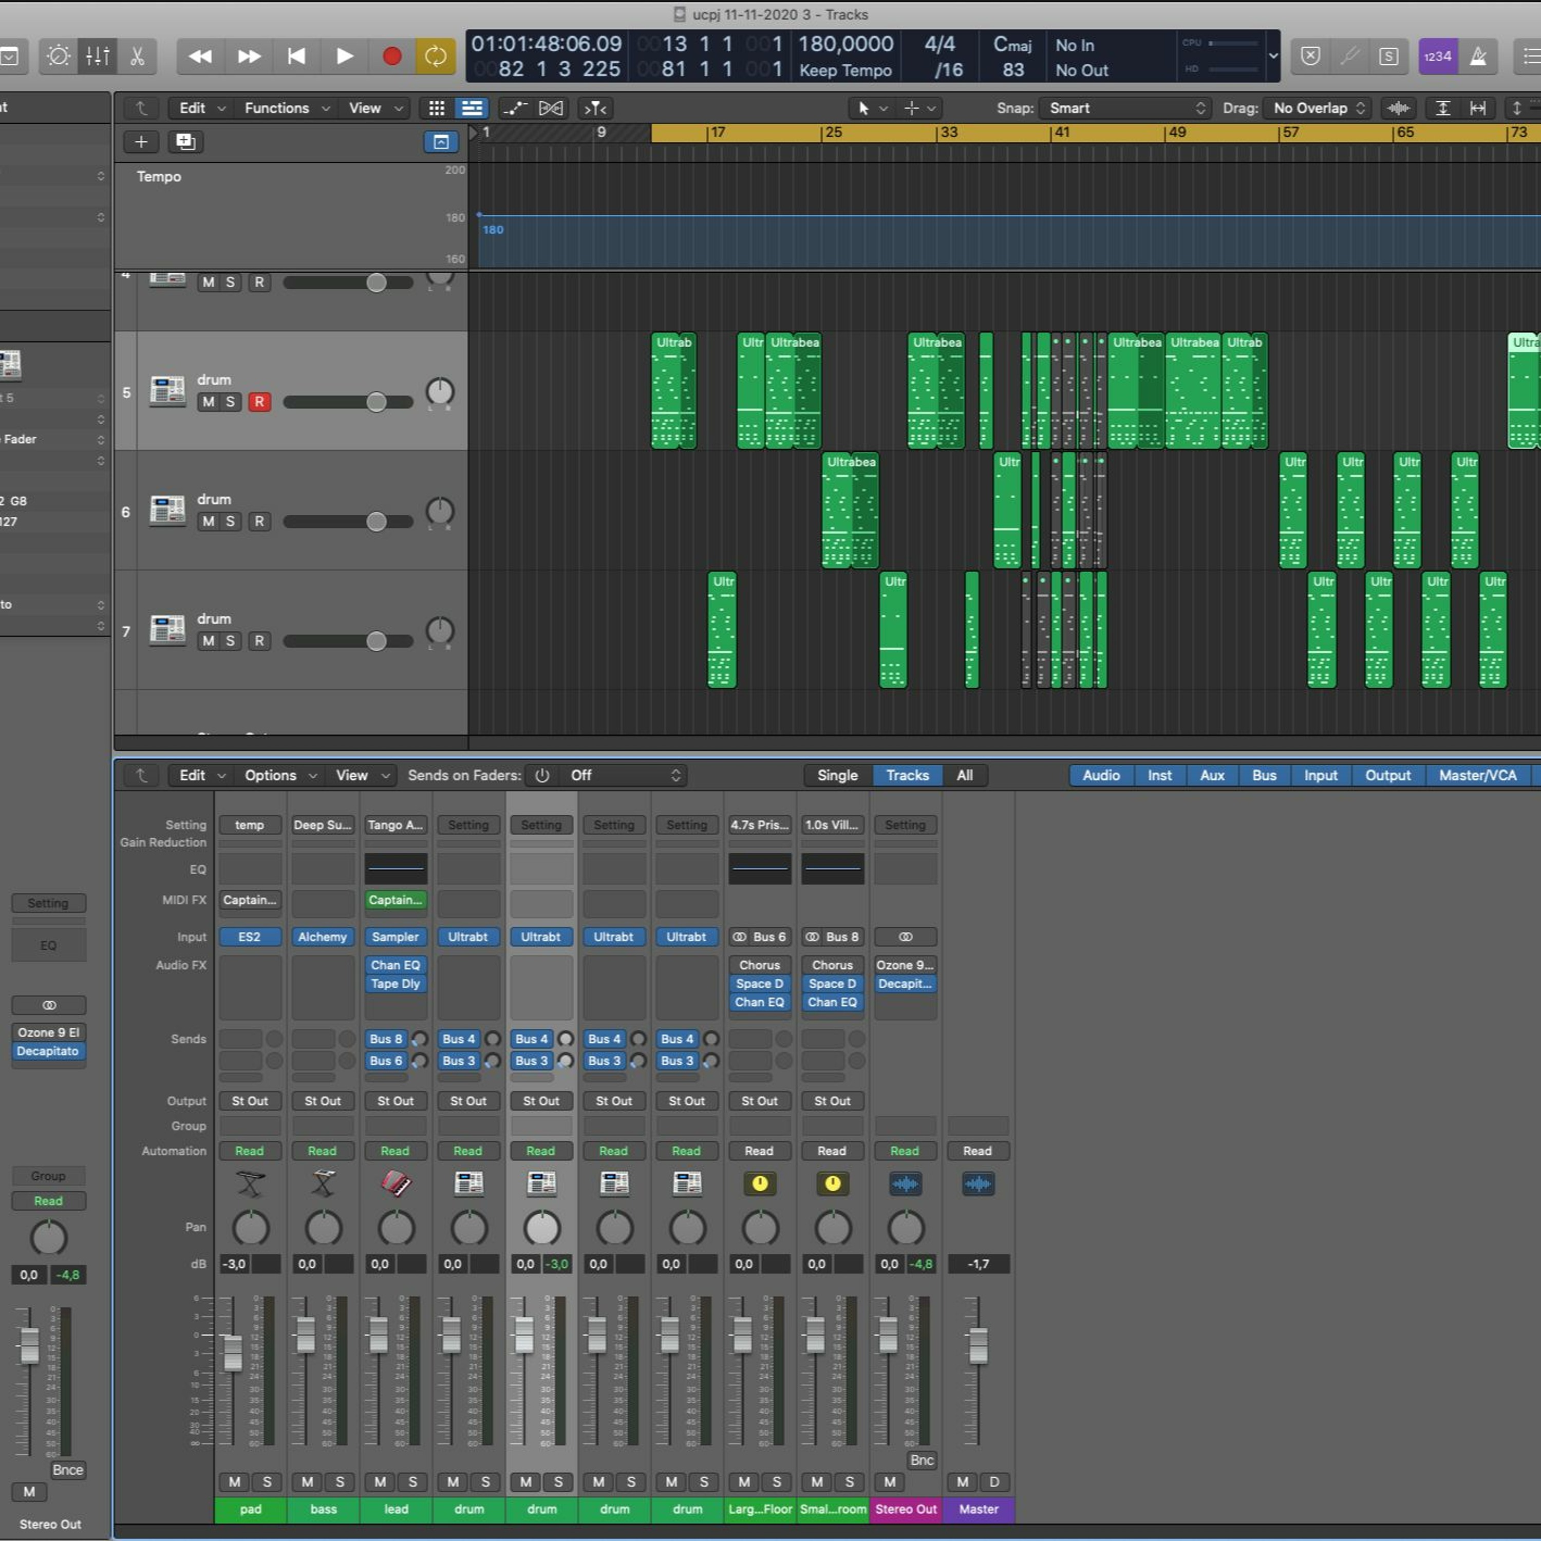Toggle the Master/VCA filter in Mixer
1541x1541 pixels.
coord(1477,775)
